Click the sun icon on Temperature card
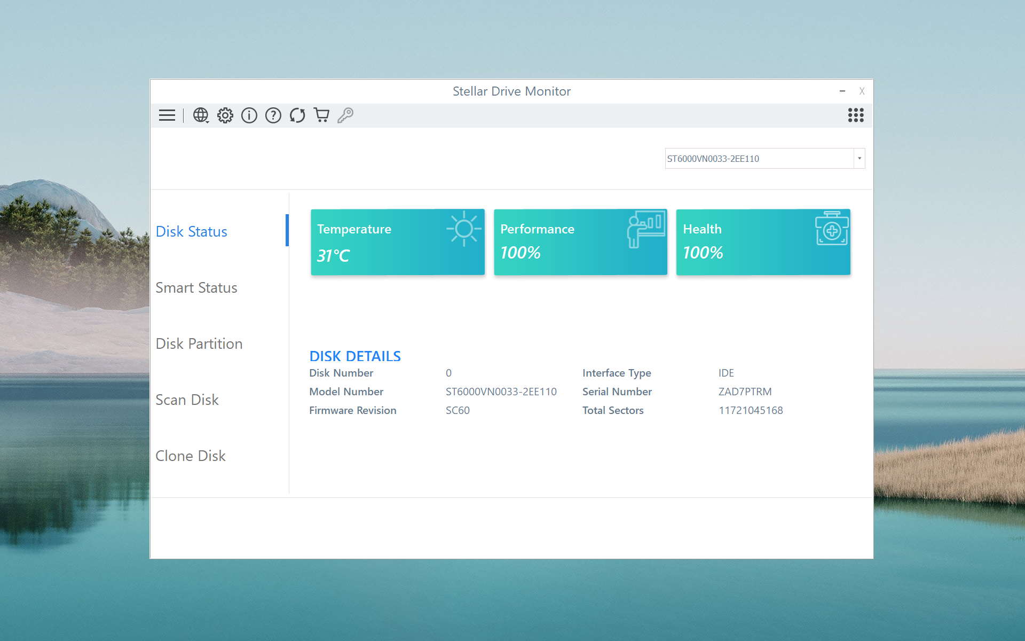Viewport: 1025px width, 641px height. pyautogui.click(x=464, y=229)
